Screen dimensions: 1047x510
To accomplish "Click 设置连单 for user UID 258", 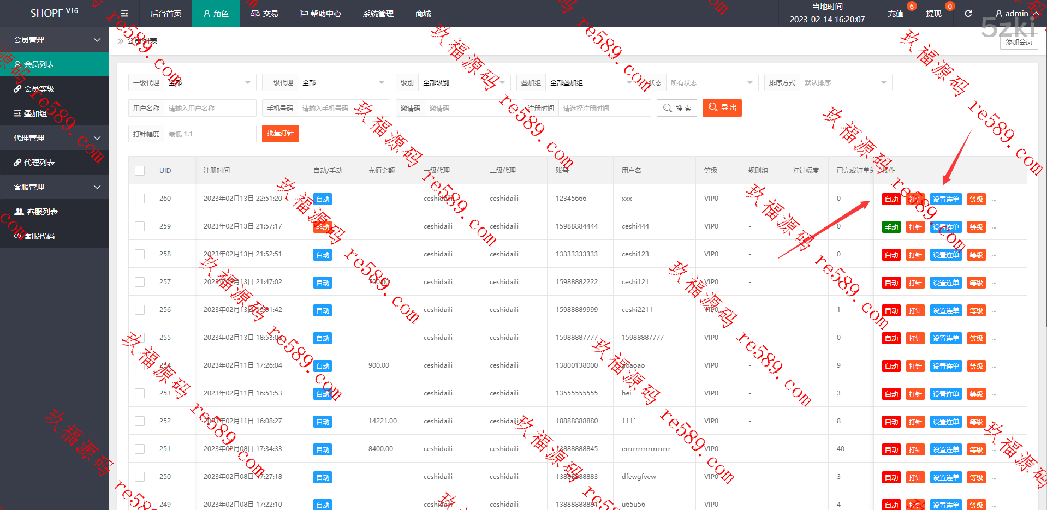I will click(945, 255).
